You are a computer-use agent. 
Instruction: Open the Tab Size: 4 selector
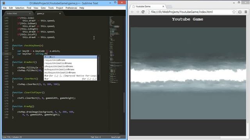96,137
